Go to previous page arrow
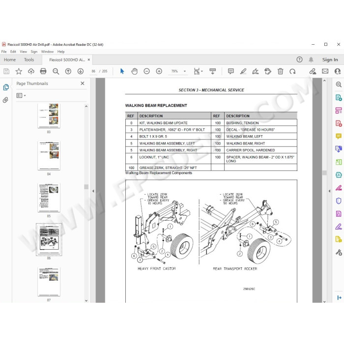 point(68,71)
